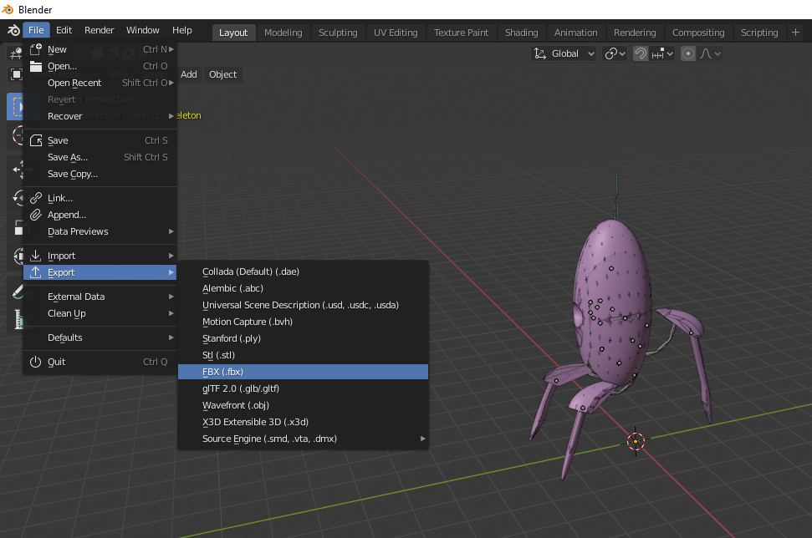Image resolution: width=812 pixels, height=538 pixels.
Task: Switch to the Modeling workspace tab
Action: [x=283, y=33]
